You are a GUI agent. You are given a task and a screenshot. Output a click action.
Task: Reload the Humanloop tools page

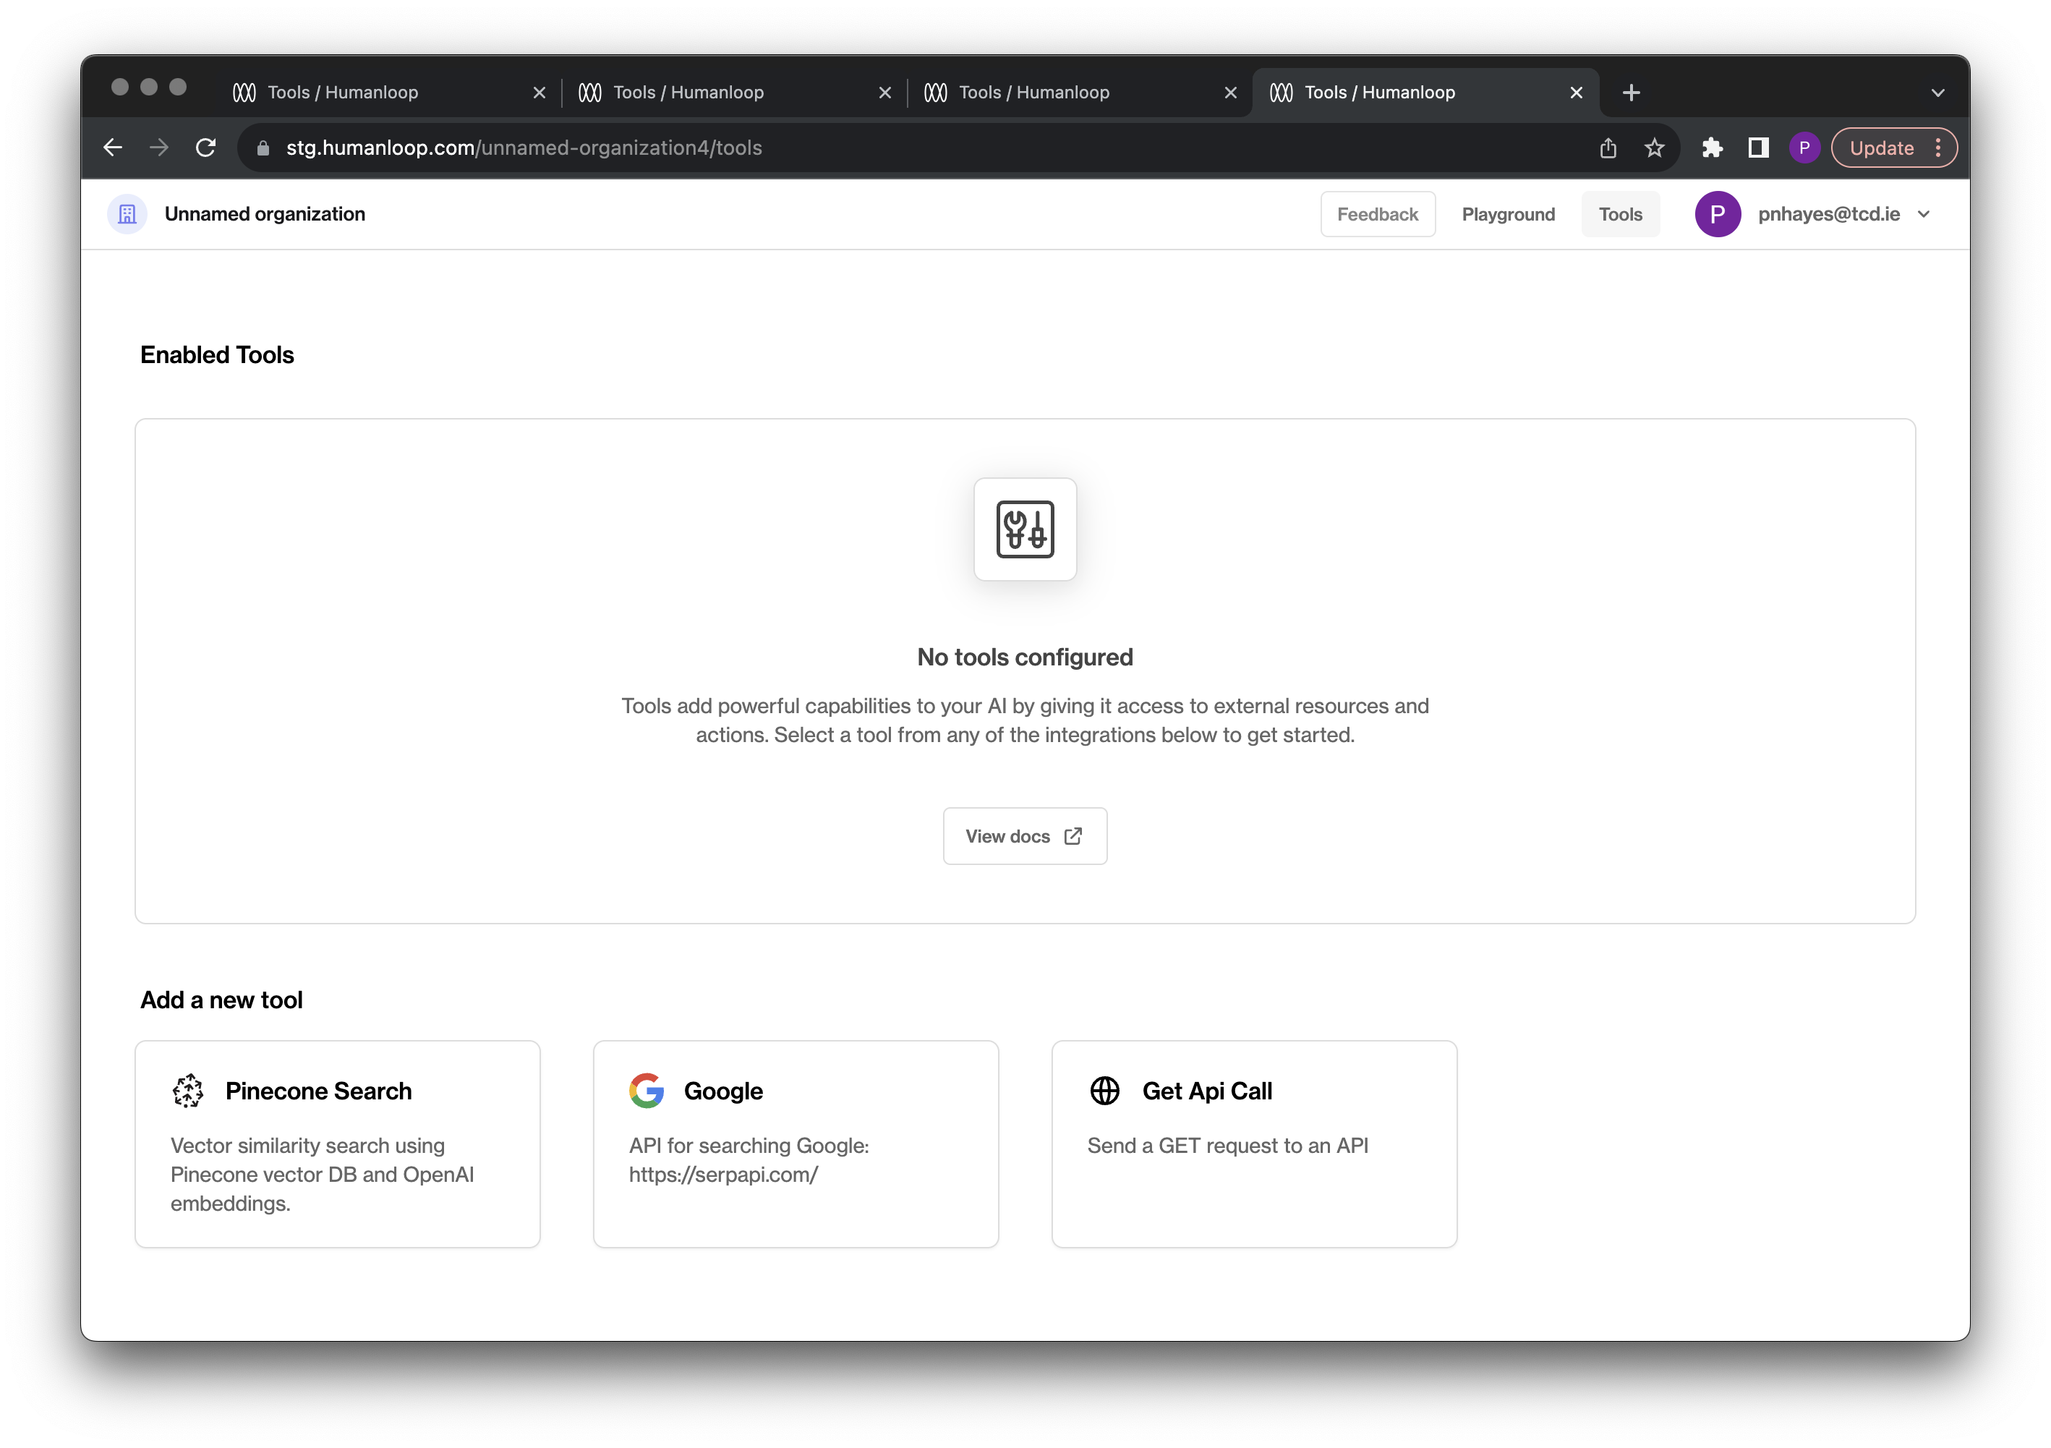pyautogui.click(x=205, y=148)
